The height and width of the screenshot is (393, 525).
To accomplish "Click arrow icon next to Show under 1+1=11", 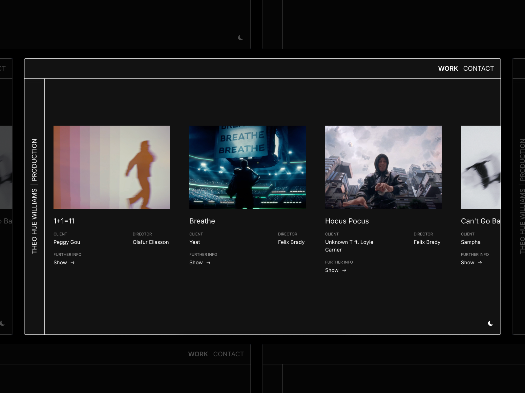I will click(x=73, y=263).
